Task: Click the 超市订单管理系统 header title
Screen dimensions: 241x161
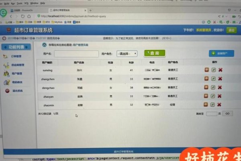Action: (x=33, y=30)
